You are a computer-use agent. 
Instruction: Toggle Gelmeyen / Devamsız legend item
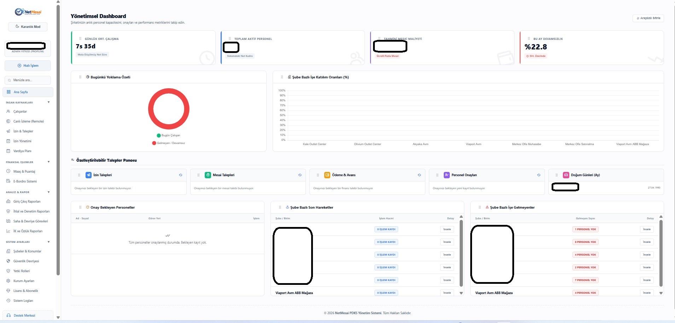169,143
